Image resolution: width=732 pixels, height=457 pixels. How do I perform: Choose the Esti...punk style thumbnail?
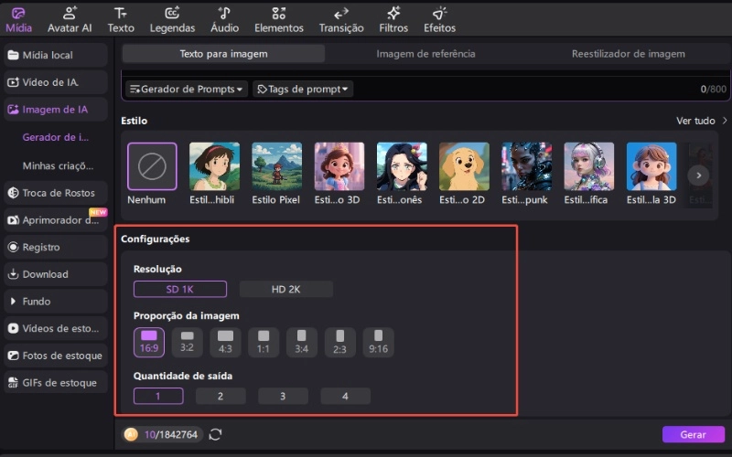527,166
